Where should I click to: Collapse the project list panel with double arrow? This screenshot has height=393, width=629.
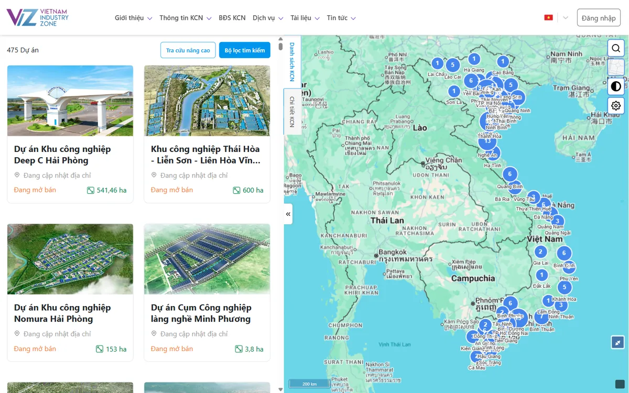tap(288, 214)
